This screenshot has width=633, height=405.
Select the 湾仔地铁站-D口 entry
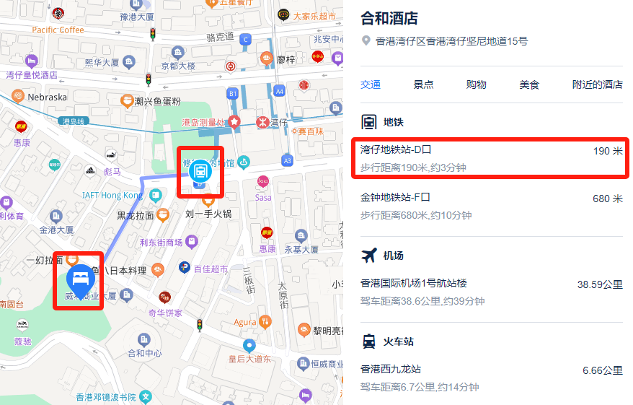pos(491,158)
